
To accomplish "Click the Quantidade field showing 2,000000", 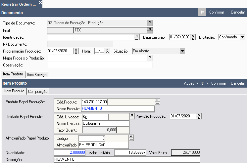I will coord(70,152).
